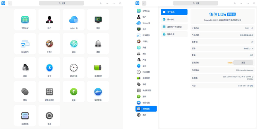Open 电源管理 tile in left window
257x129 pixels.
[98, 67]
